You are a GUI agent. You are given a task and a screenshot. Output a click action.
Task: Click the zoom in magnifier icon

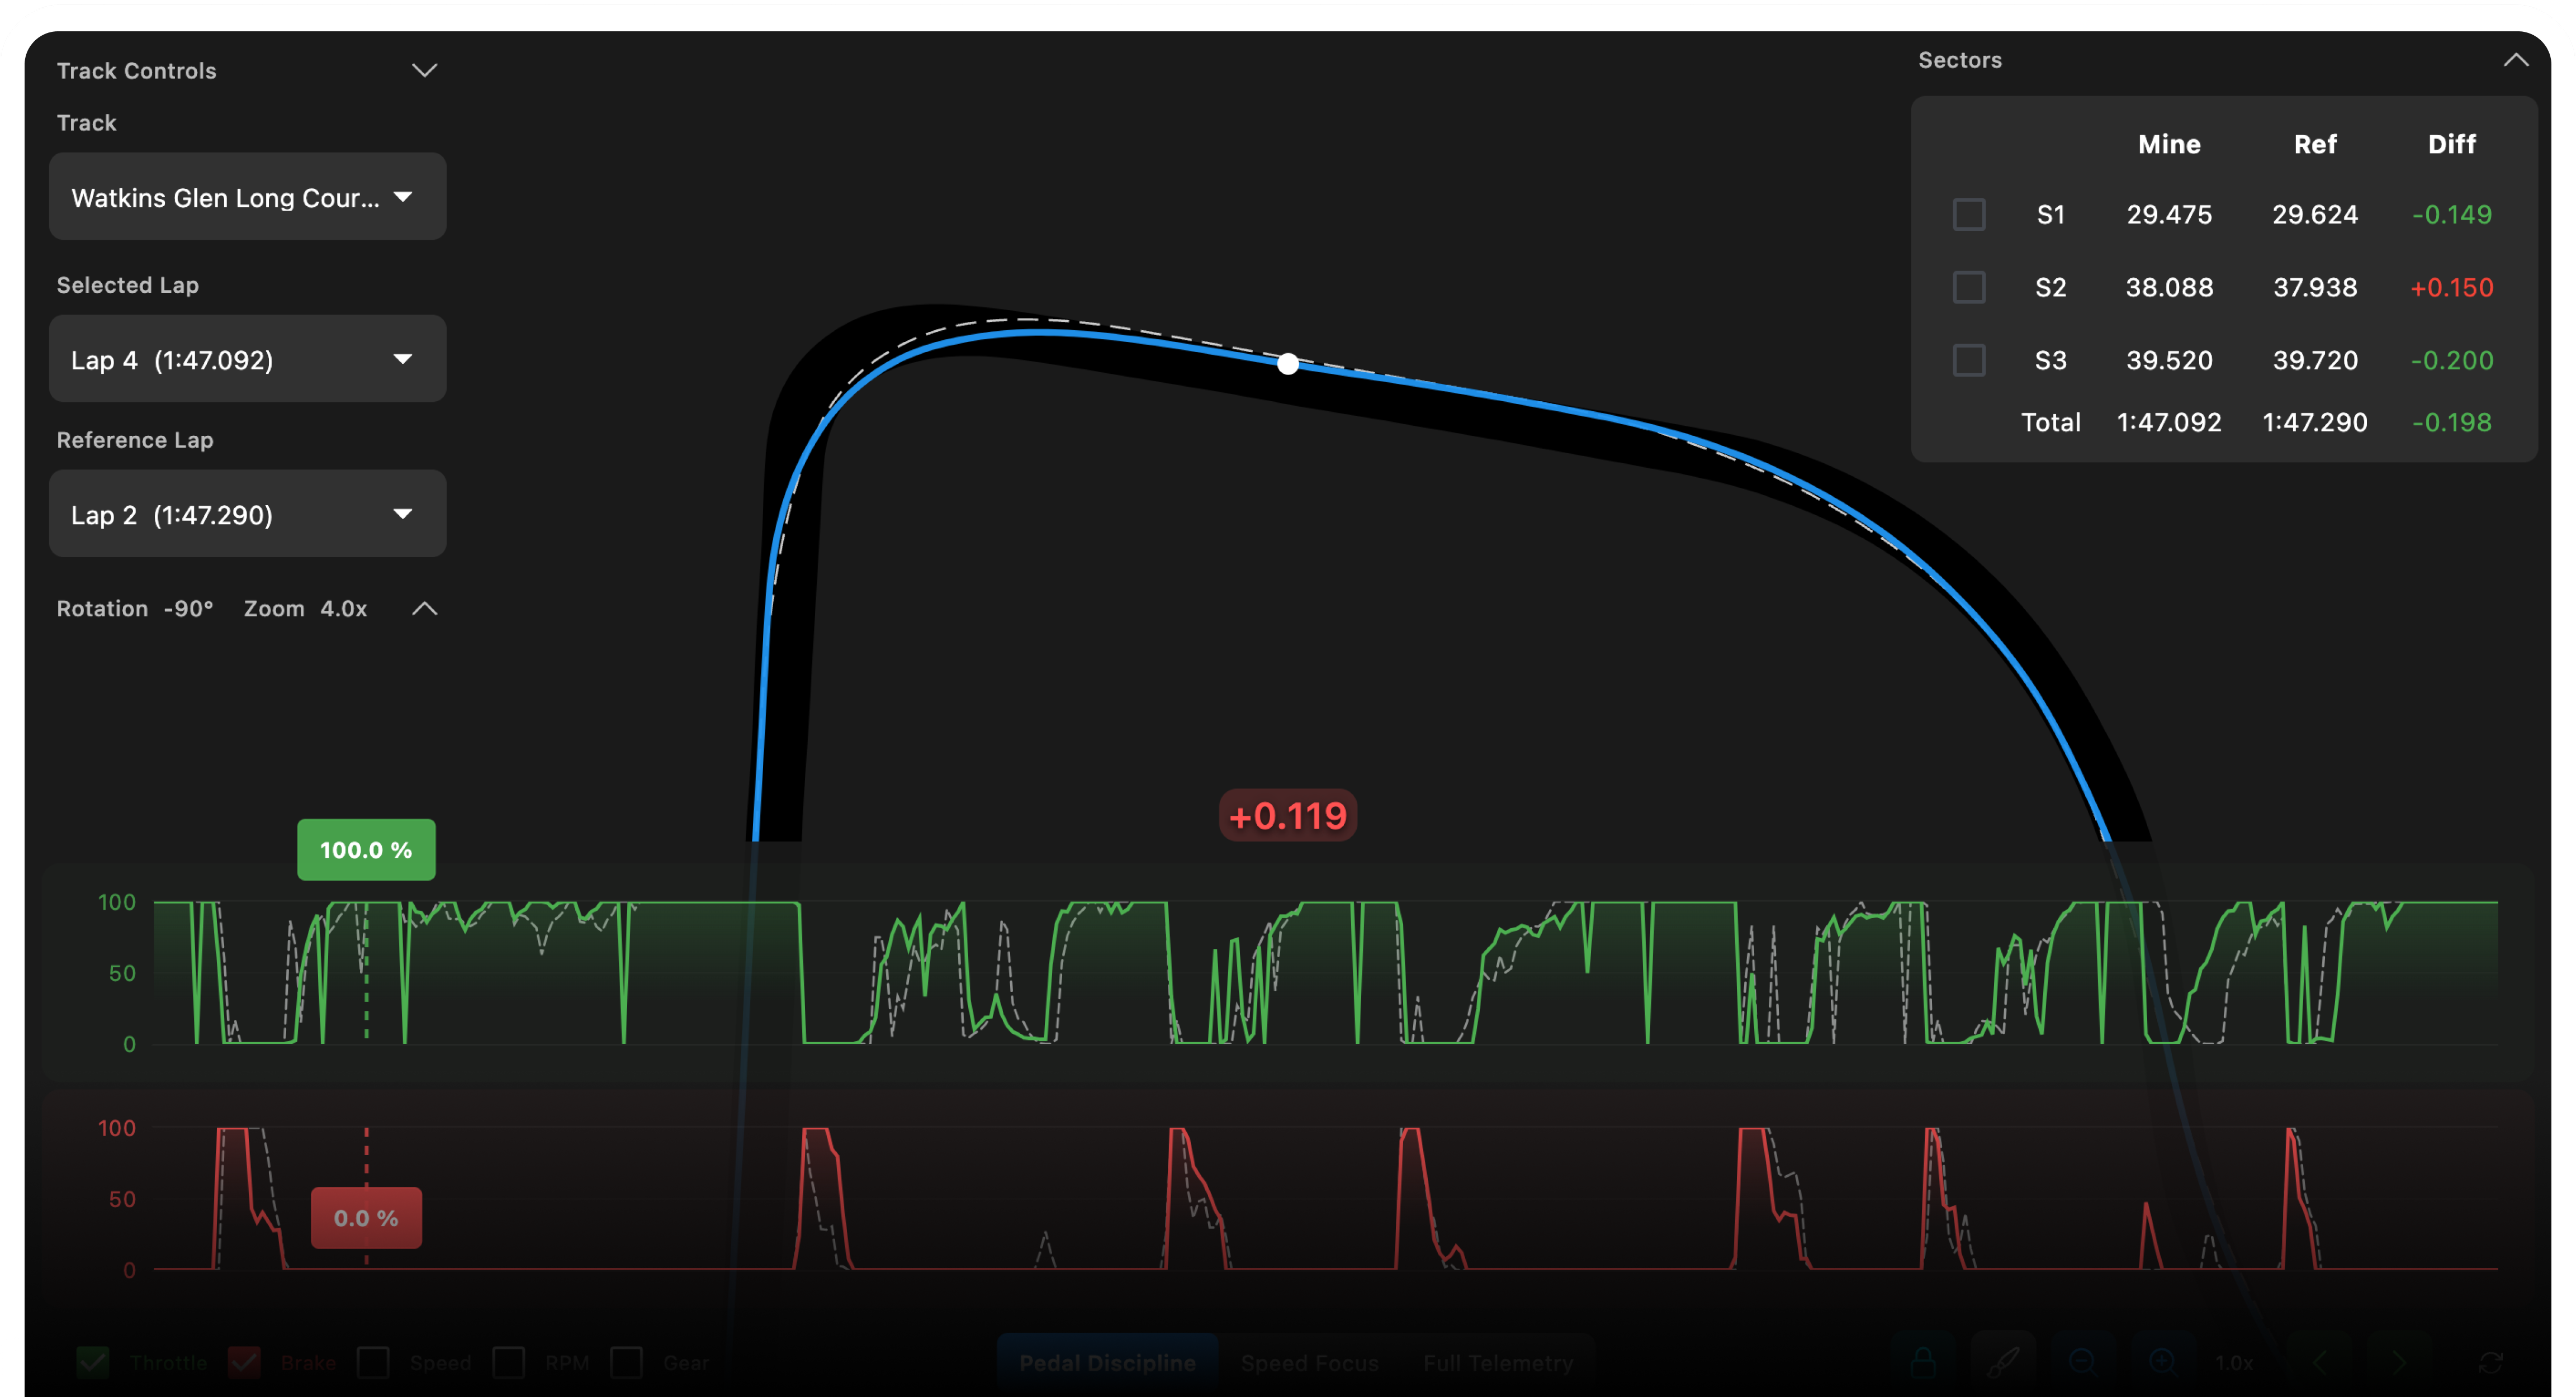pos(2161,1361)
